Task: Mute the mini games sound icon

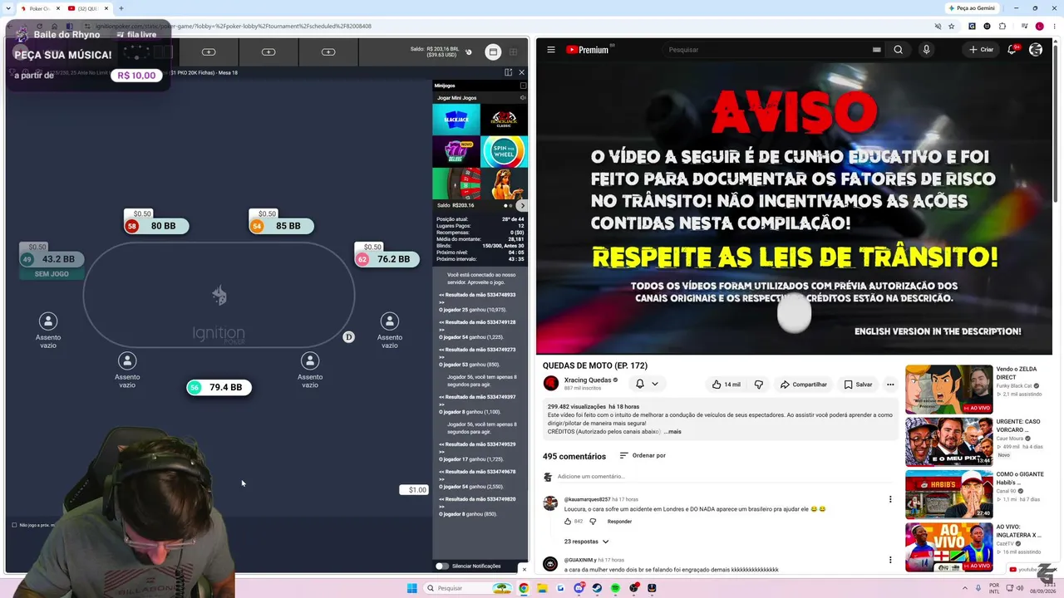Action: click(523, 98)
